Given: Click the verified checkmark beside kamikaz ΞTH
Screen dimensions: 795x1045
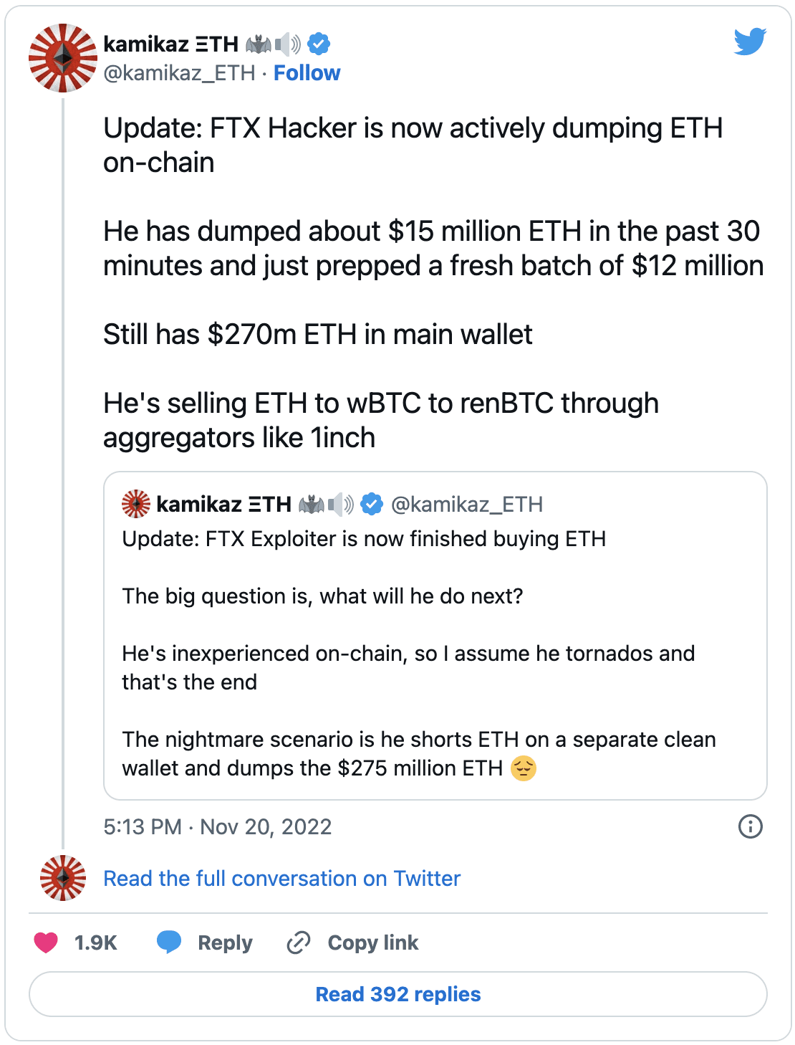Looking at the screenshot, I should [318, 44].
